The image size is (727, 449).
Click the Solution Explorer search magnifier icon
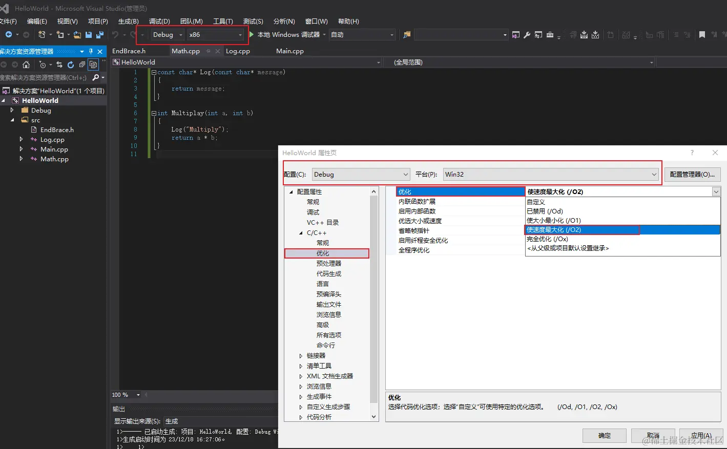(x=96, y=78)
